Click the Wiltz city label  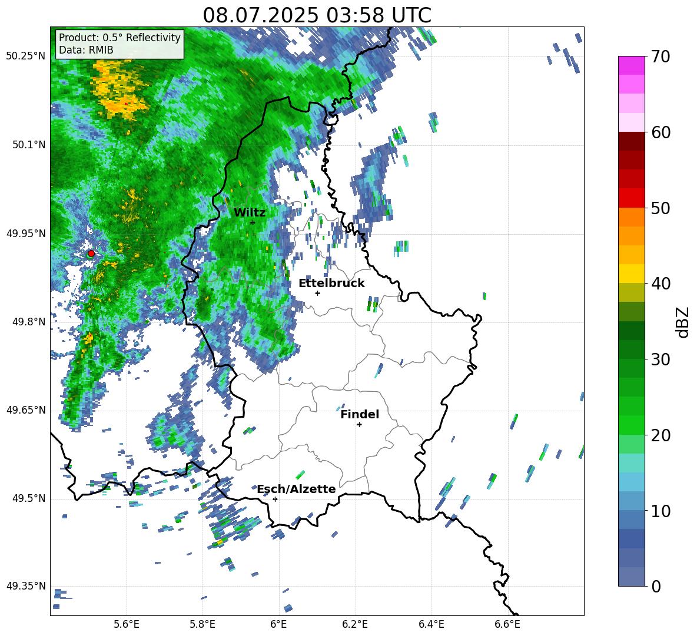coord(250,213)
